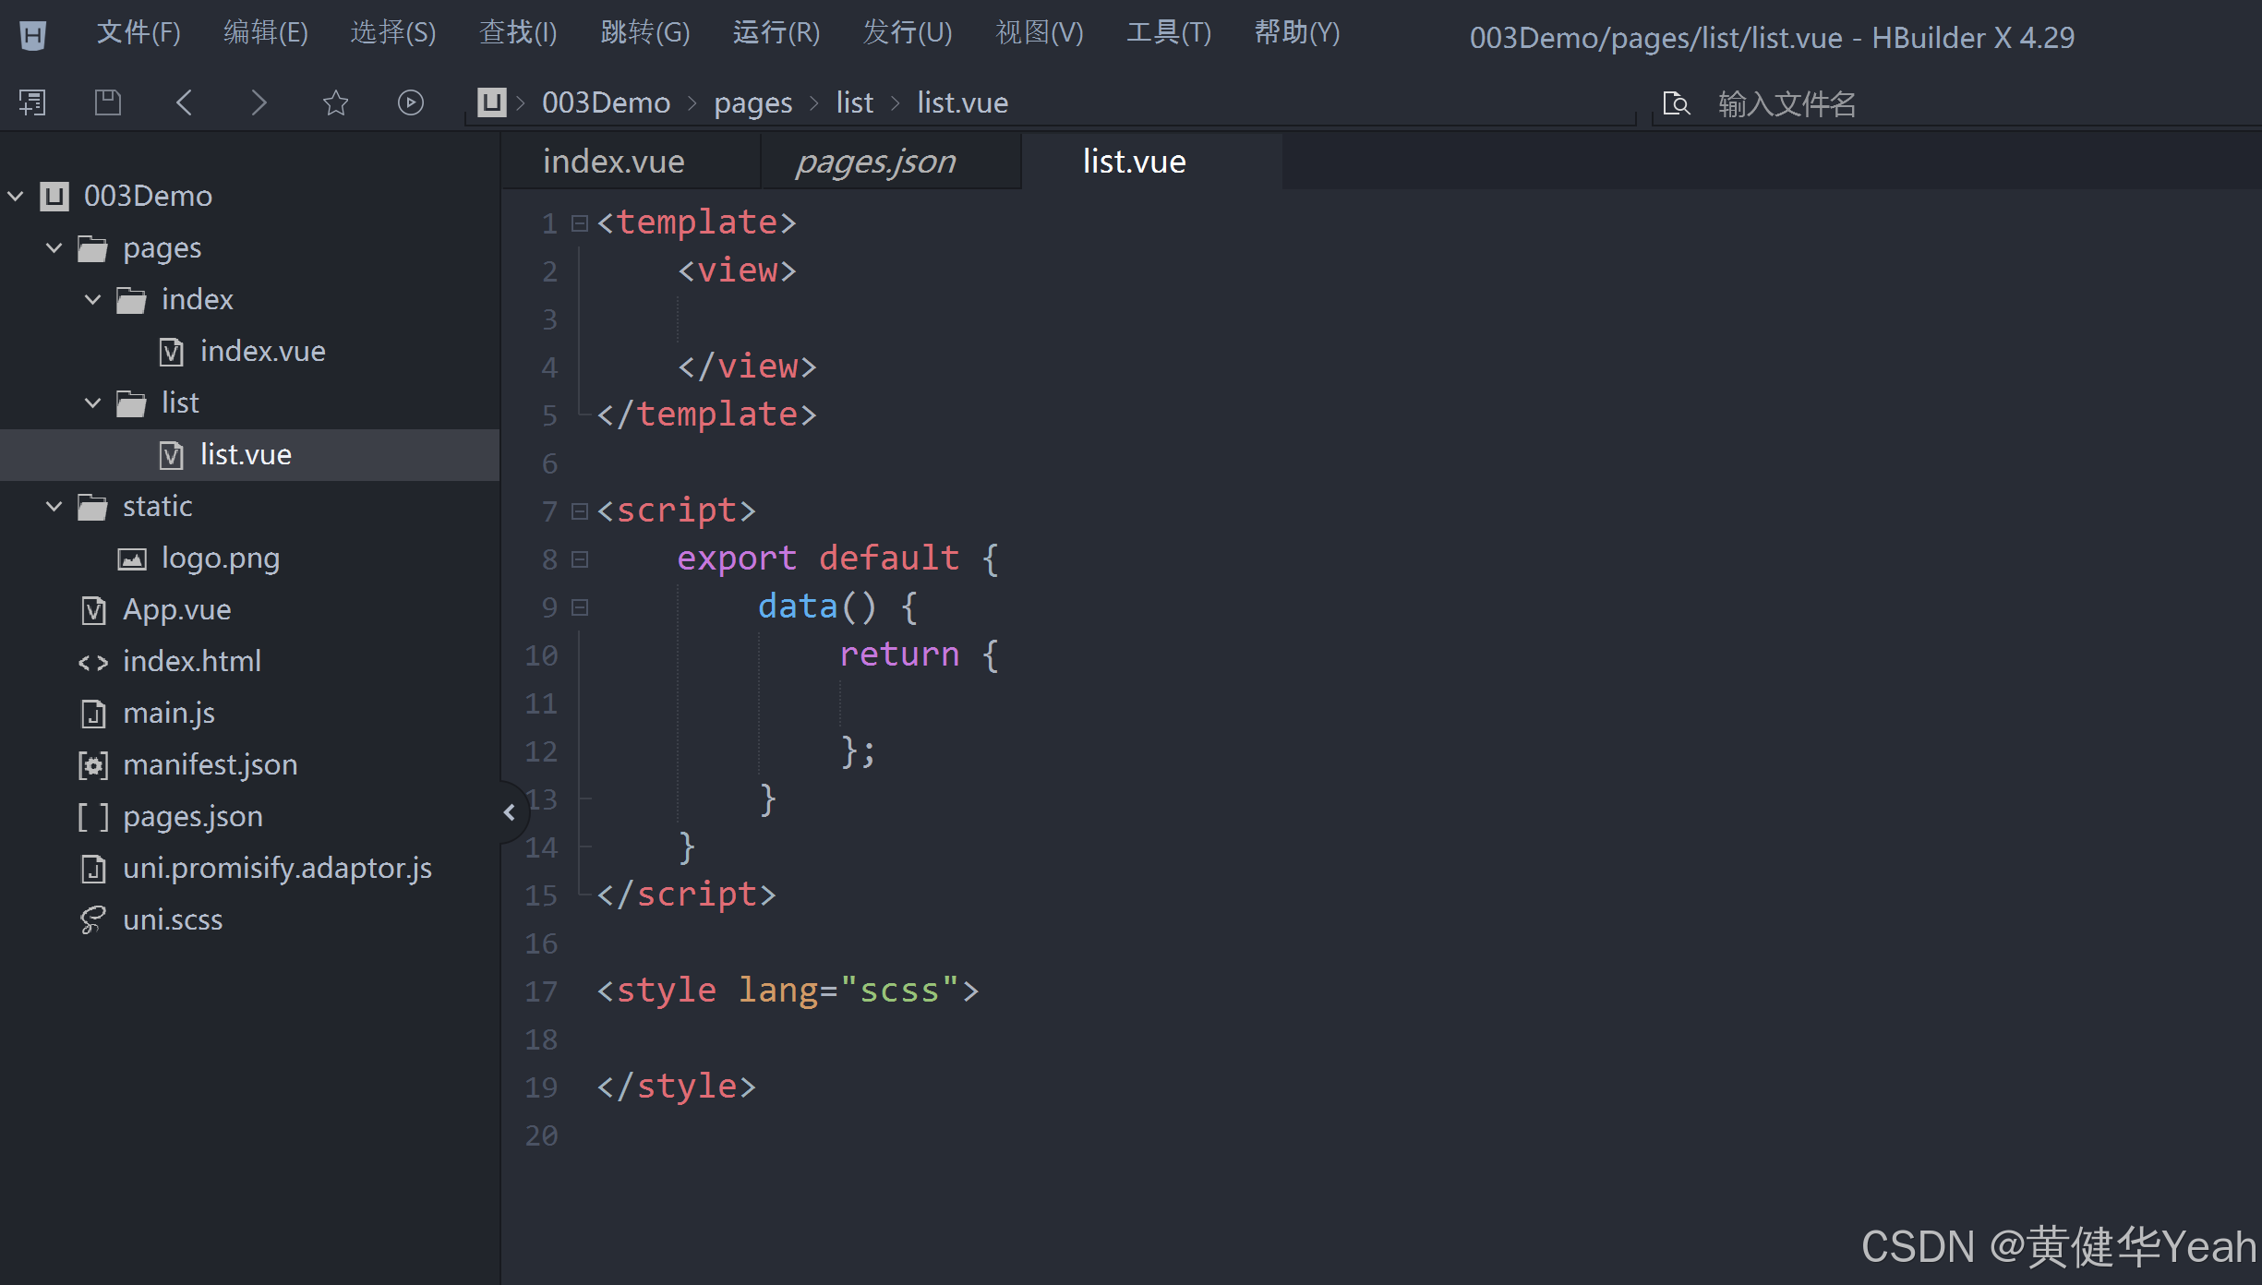Open the 运行(R) menu
This screenshot has height=1285, width=2262.
pos(776,32)
